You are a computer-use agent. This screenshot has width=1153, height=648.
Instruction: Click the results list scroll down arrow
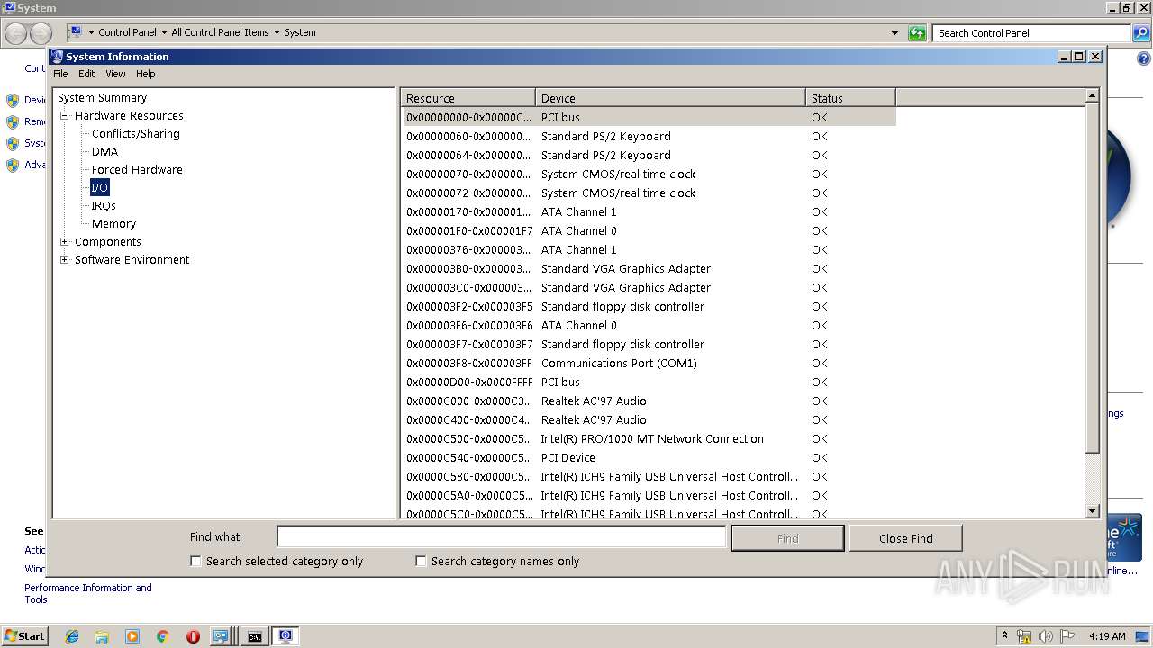click(1093, 511)
